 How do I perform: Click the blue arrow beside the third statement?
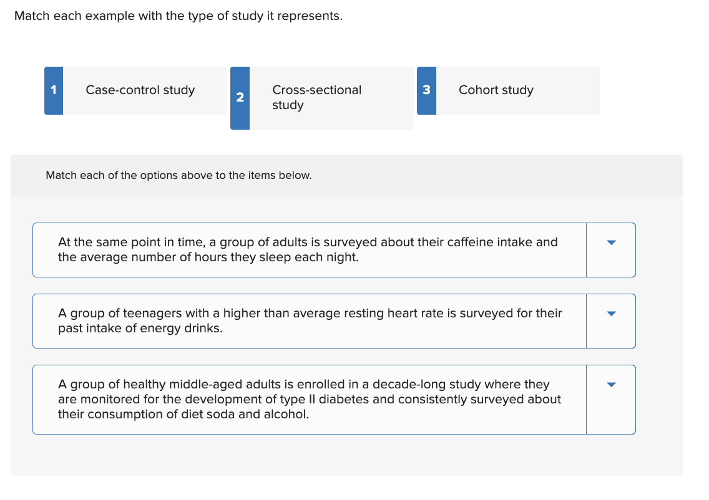point(611,384)
